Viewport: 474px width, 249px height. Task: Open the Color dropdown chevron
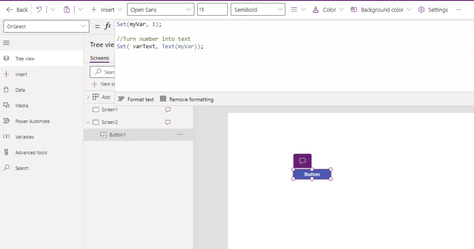[x=342, y=10]
